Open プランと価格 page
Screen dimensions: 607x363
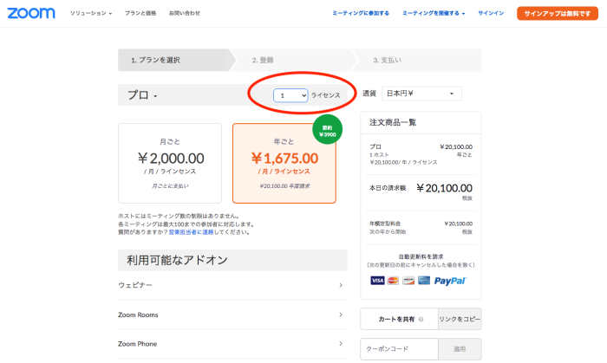coord(140,13)
